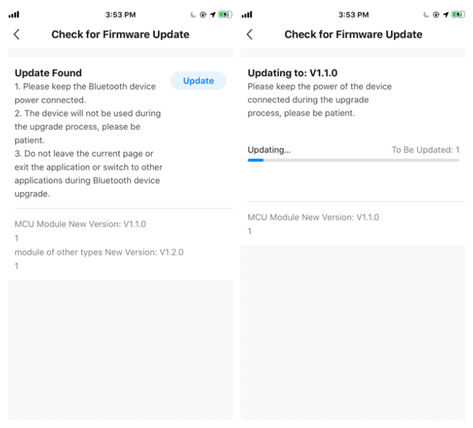The image size is (473, 428).
Task: Tap MCU Module version row below progress bar
Action: click(313, 217)
